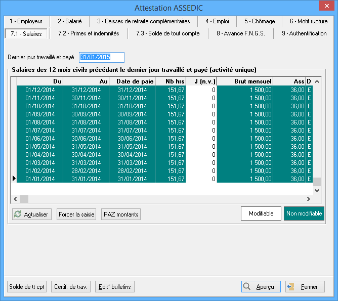Click RAZ montants button
Viewport: 338px width, 301px height.
tap(121, 214)
